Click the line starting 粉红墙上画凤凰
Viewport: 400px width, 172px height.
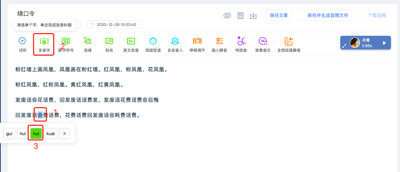(x=92, y=69)
